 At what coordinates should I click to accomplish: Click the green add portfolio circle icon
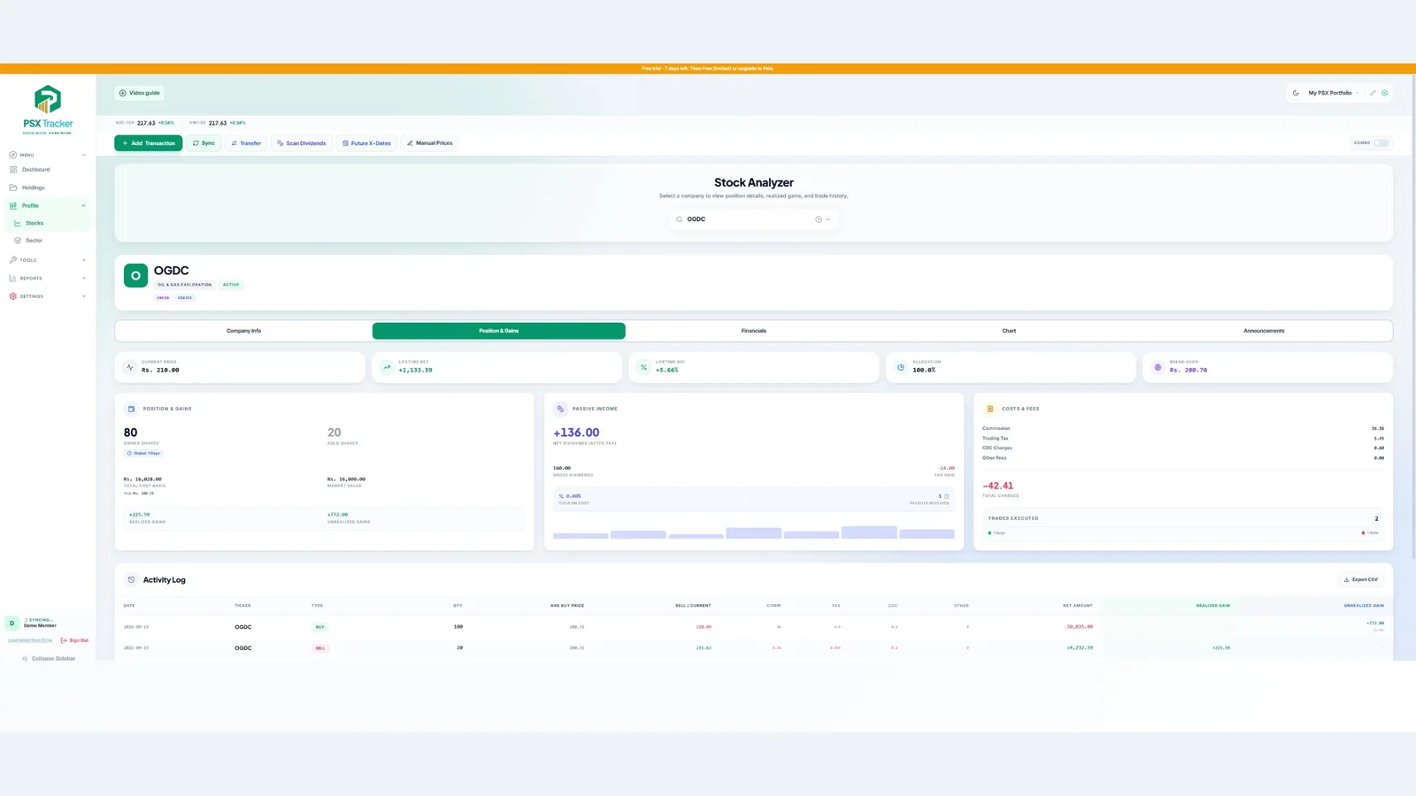[x=1385, y=93]
